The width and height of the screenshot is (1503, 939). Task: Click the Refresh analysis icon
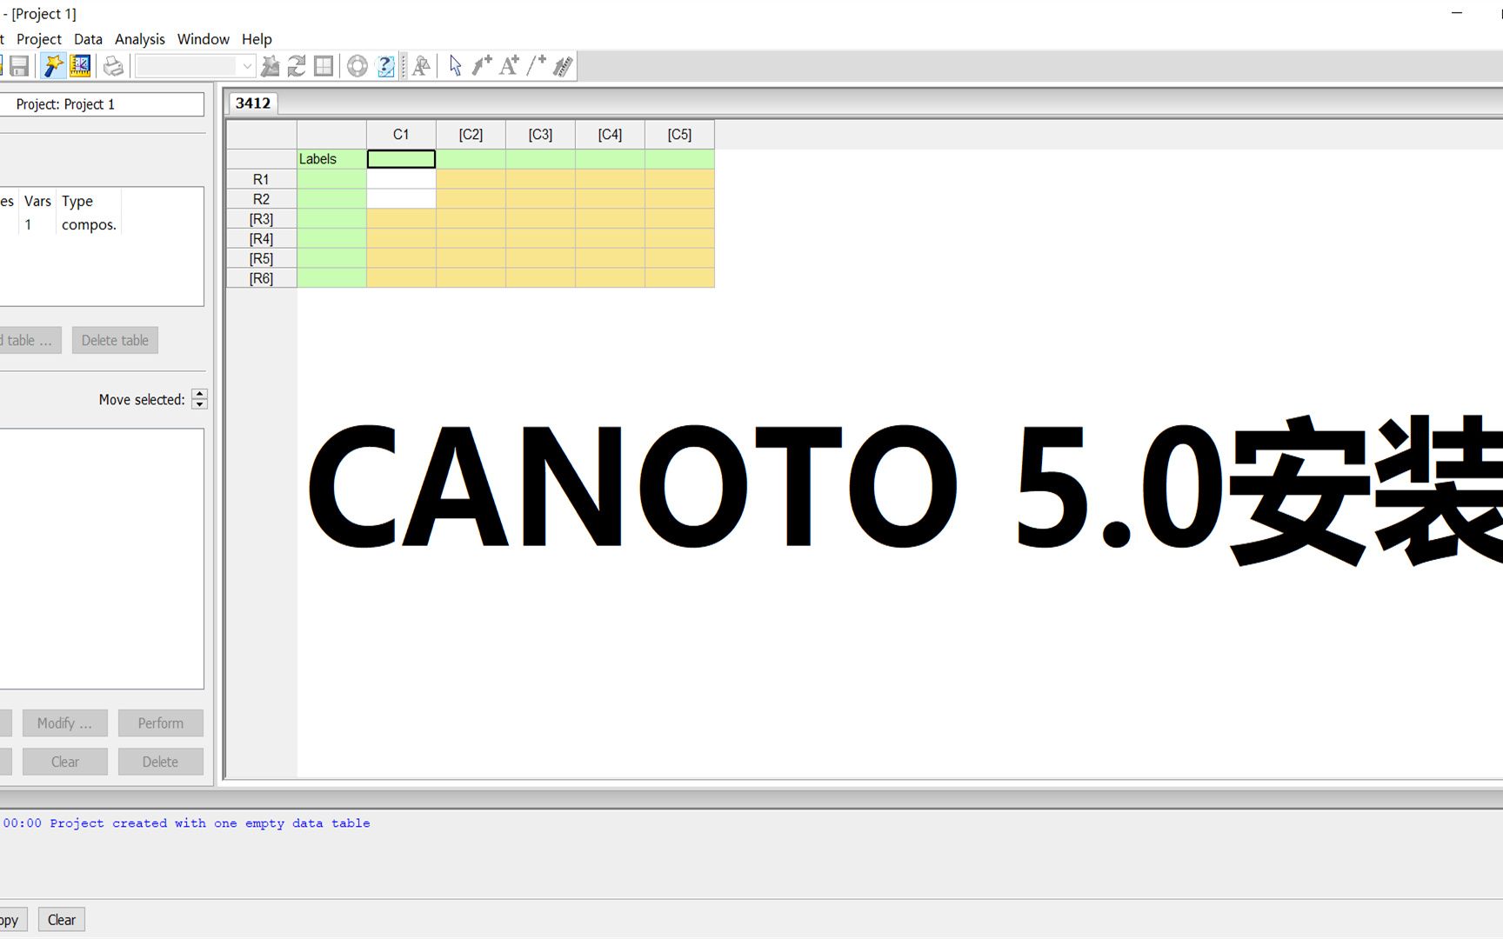coord(297,65)
